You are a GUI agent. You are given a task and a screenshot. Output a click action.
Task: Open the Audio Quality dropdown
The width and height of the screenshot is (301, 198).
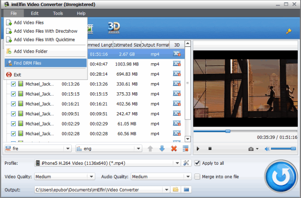click(x=188, y=177)
